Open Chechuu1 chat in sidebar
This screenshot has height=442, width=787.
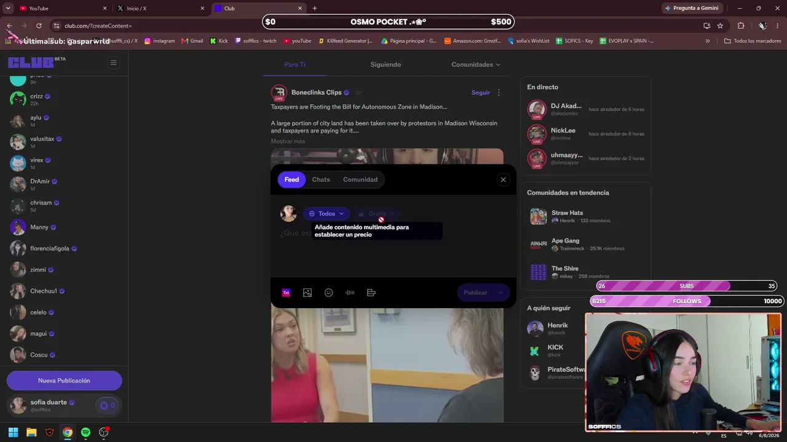(x=64, y=291)
